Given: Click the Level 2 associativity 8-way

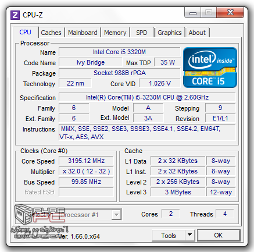Looking at the screenshot, I should [221, 182].
